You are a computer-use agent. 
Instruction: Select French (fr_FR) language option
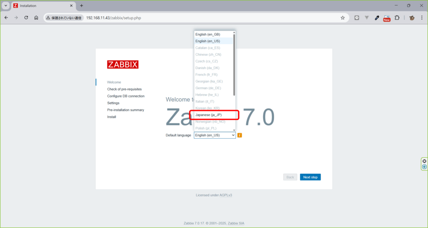(214, 75)
